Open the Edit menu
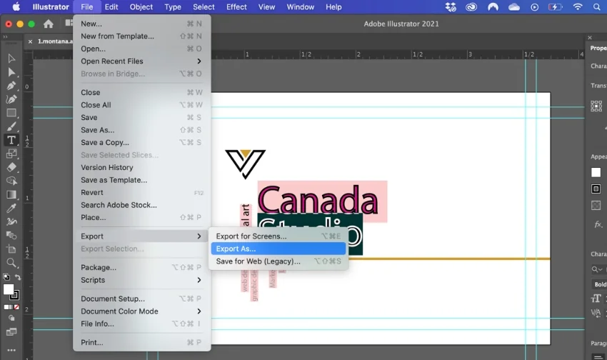 [x=111, y=7]
